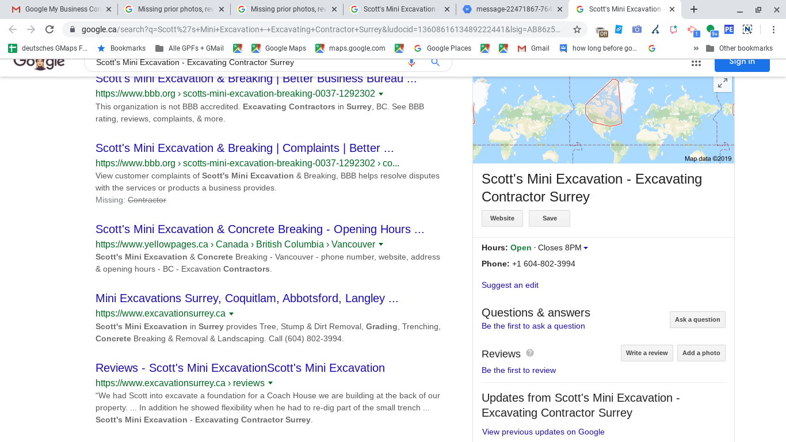Image resolution: width=786 pixels, height=442 pixels.
Task: Open the Concrete Breaking - Opening Hours result
Action: (x=260, y=229)
